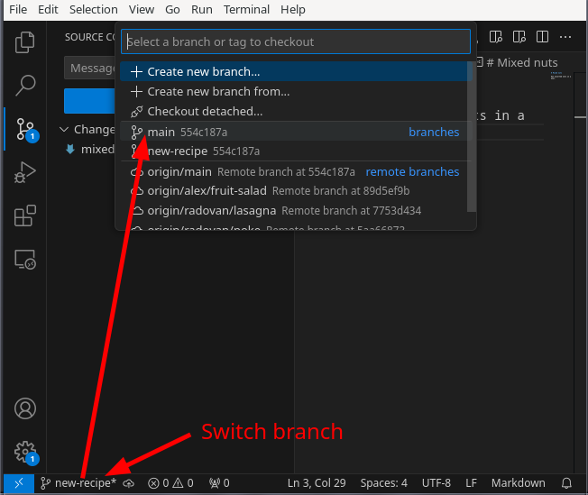Open the Go menu
This screenshot has height=495, width=588.
(172, 9)
